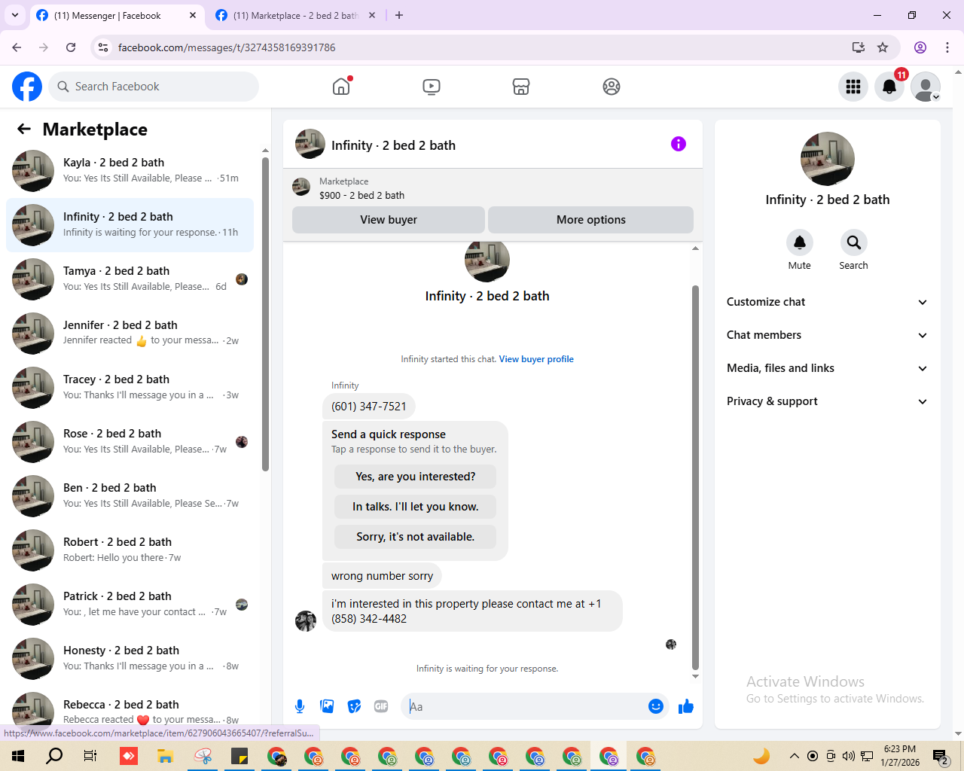Open Patrick · 2 bed 2 bath conversation
The width and height of the screenshot is (964, 771).
point(130,605)
